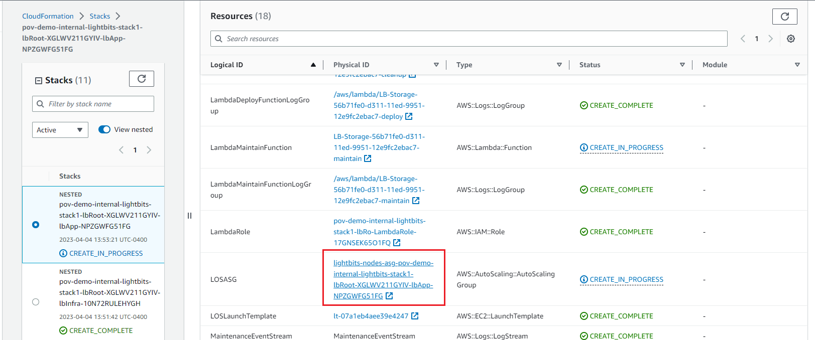Click the LambdaDeployFunctionLogGroup logical ID cell
The width and height of the screenshot is (815, 340).
click(260, 105)
